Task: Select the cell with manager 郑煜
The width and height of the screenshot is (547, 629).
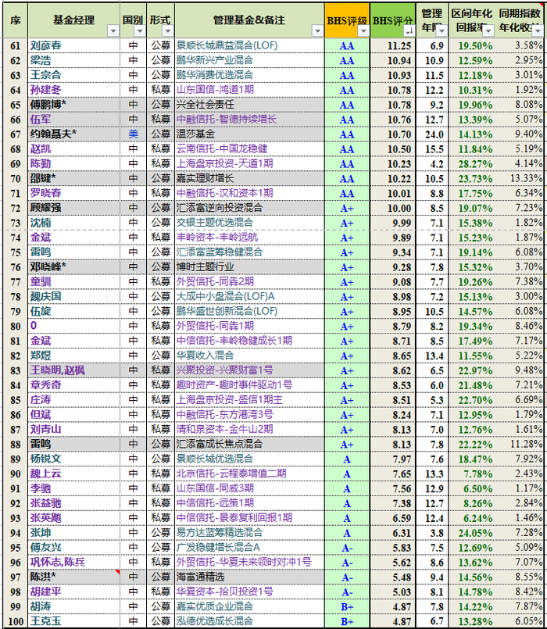Action: click(73, 356)
